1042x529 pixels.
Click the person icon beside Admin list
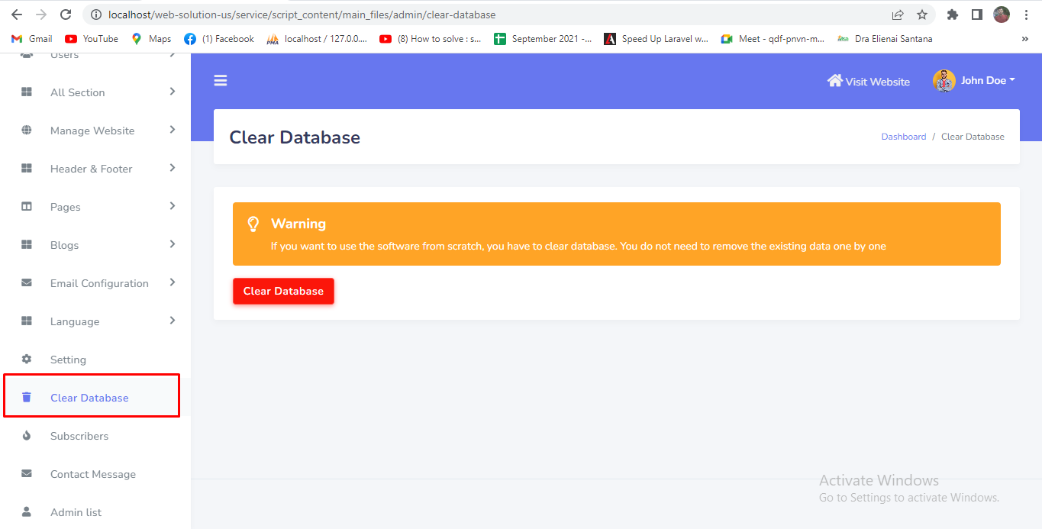pyautogui.click(x=27, y=511)
